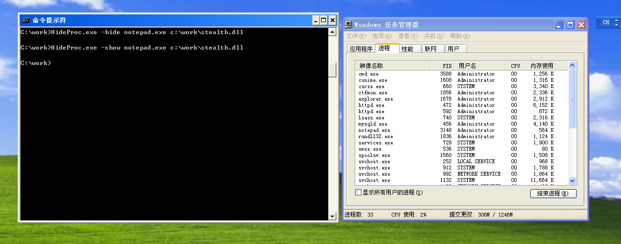Open the 选项 menu in Task Manager
Viewport: 621px width, 244px height.
382,36
